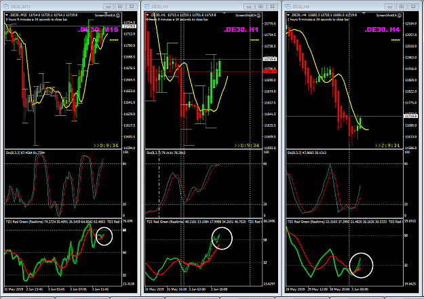Click the '3 Jun 11:45' time label in M15 chart
424x299 pixels.
[100, 290]
